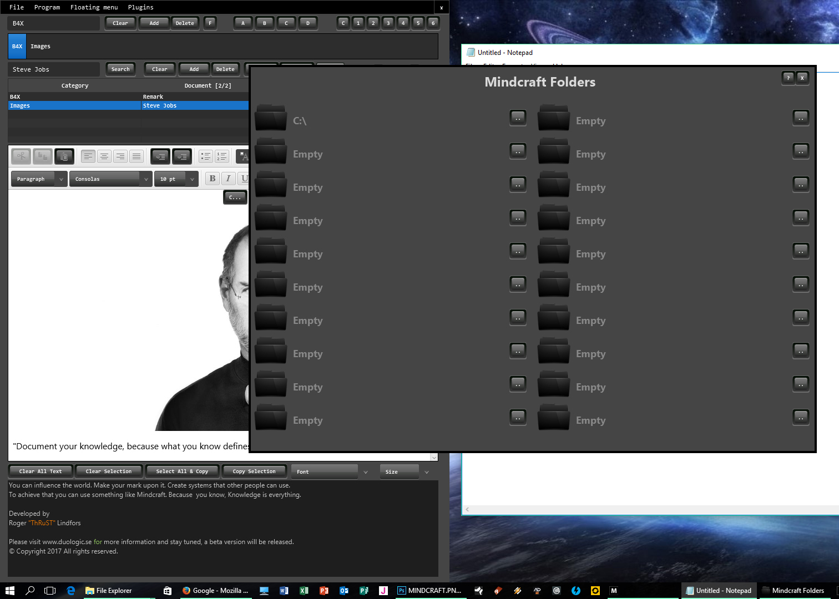Click the disabled Cut scissors icon
This screenshot has height=599, width=839.
click(21, 156)
